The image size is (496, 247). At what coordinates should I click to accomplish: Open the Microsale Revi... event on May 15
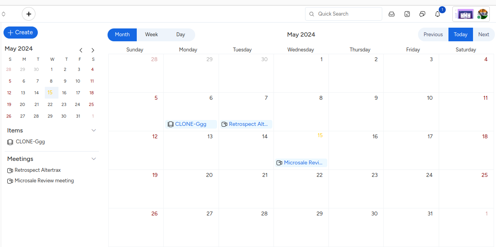[x=301, y=163]
